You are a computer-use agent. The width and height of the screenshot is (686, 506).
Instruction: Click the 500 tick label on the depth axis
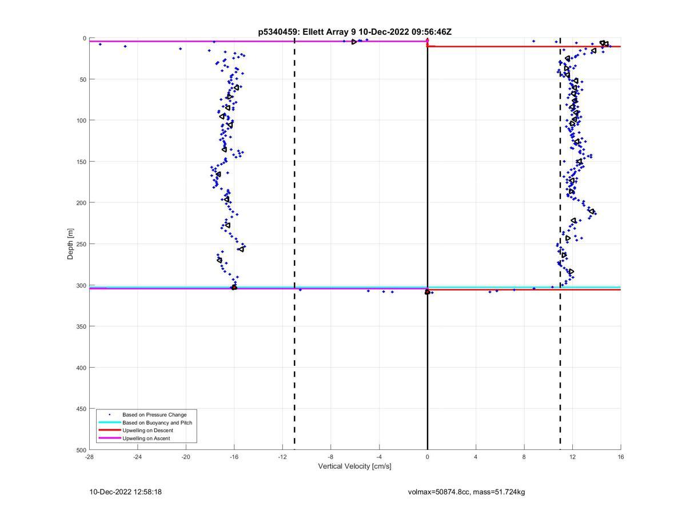tap(81, 450)
